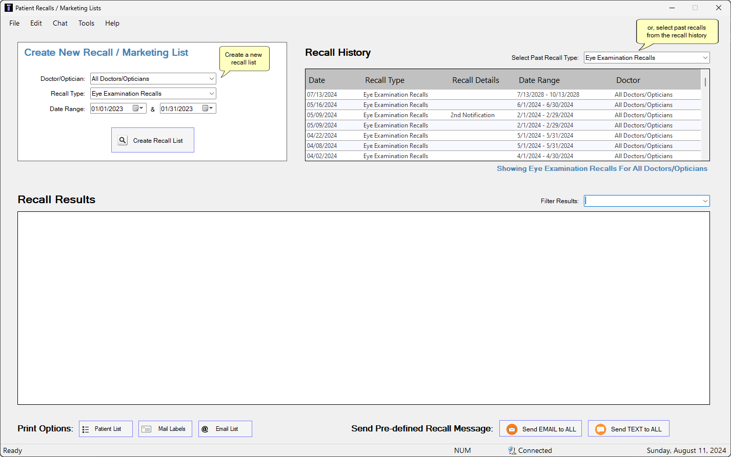The width and height of the screenshot is (731, 457).
Task: Print the Patient List
Action: (x=106, y=429)
